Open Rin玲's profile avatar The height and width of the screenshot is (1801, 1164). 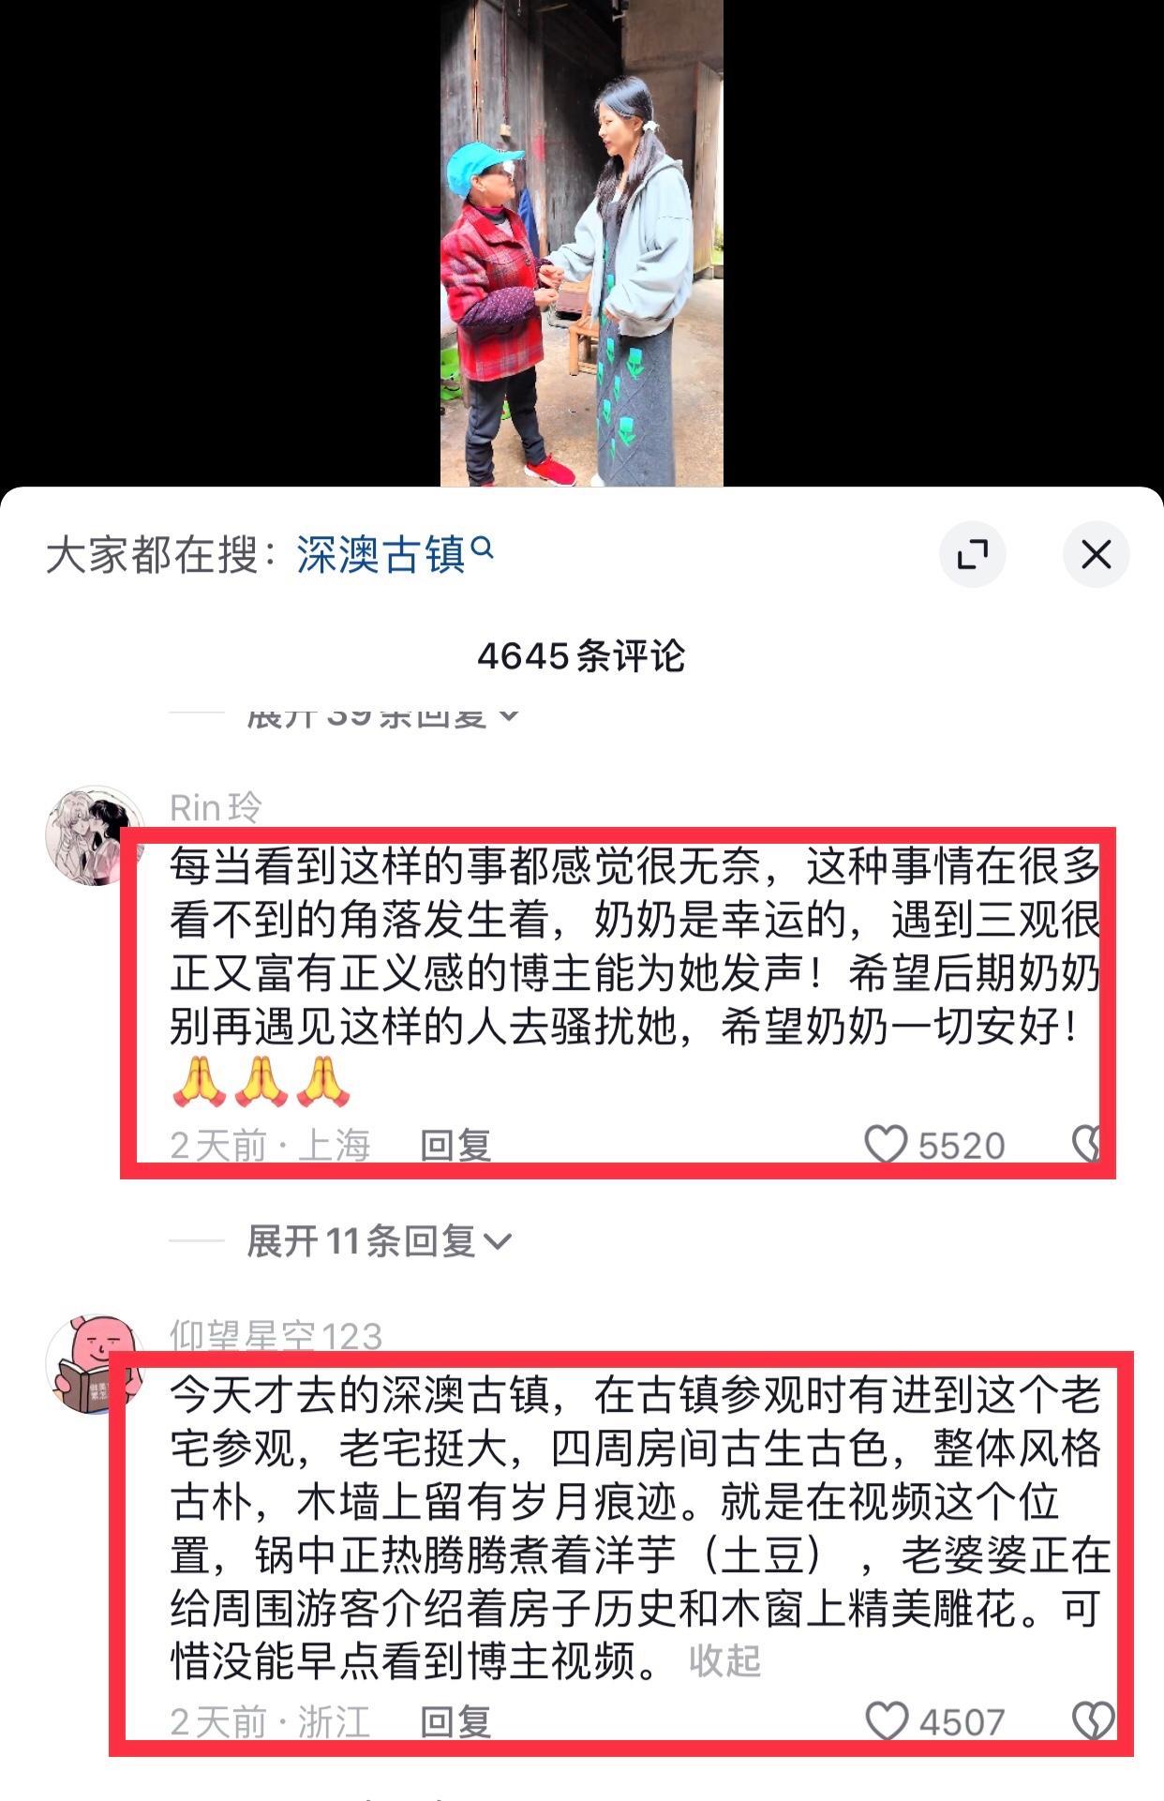click(95, 834)
